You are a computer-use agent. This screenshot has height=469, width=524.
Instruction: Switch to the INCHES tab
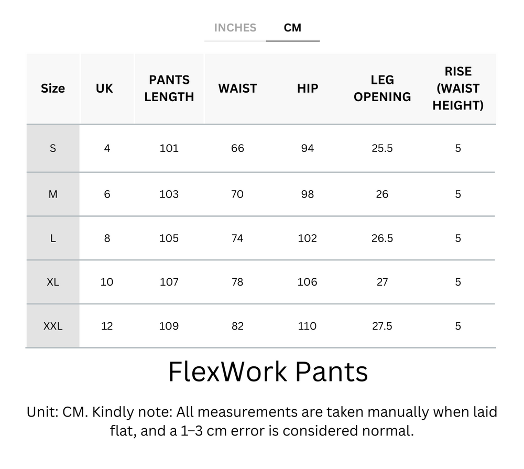pos(234,28)
